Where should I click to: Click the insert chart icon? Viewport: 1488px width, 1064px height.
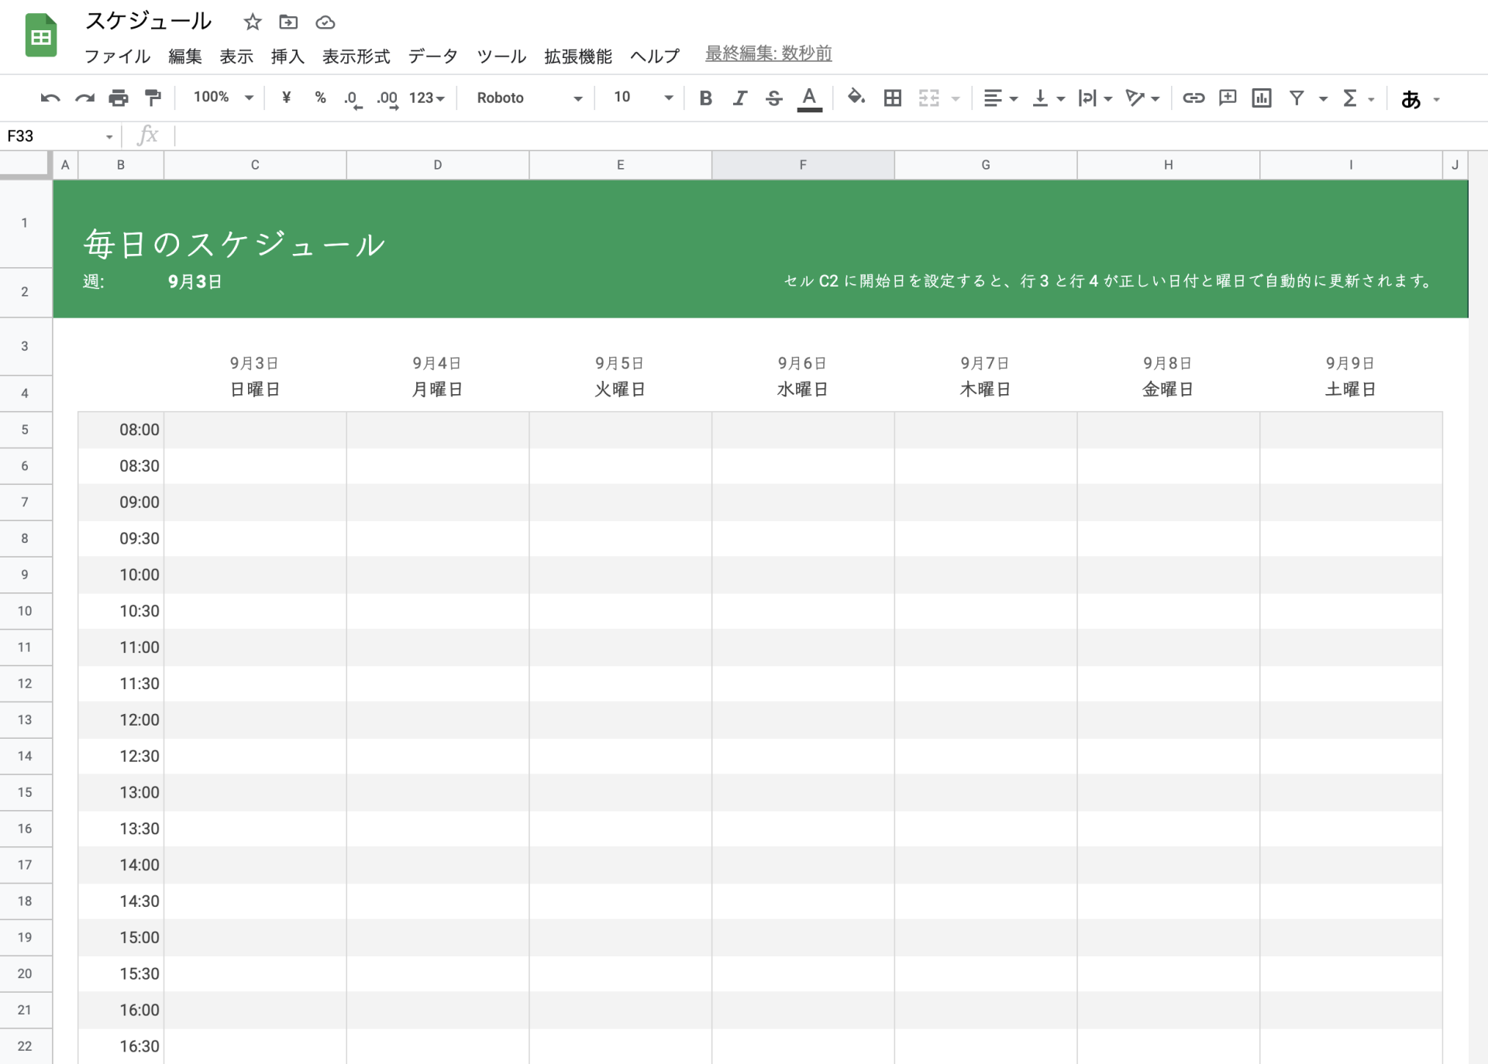tap(1262, 98)
